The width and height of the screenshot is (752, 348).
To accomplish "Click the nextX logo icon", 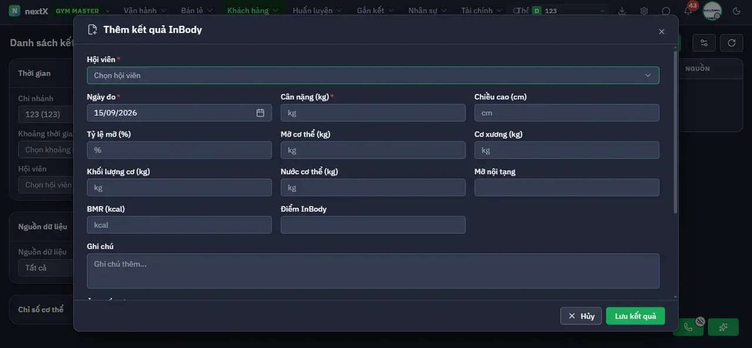I will click(15, 11).
